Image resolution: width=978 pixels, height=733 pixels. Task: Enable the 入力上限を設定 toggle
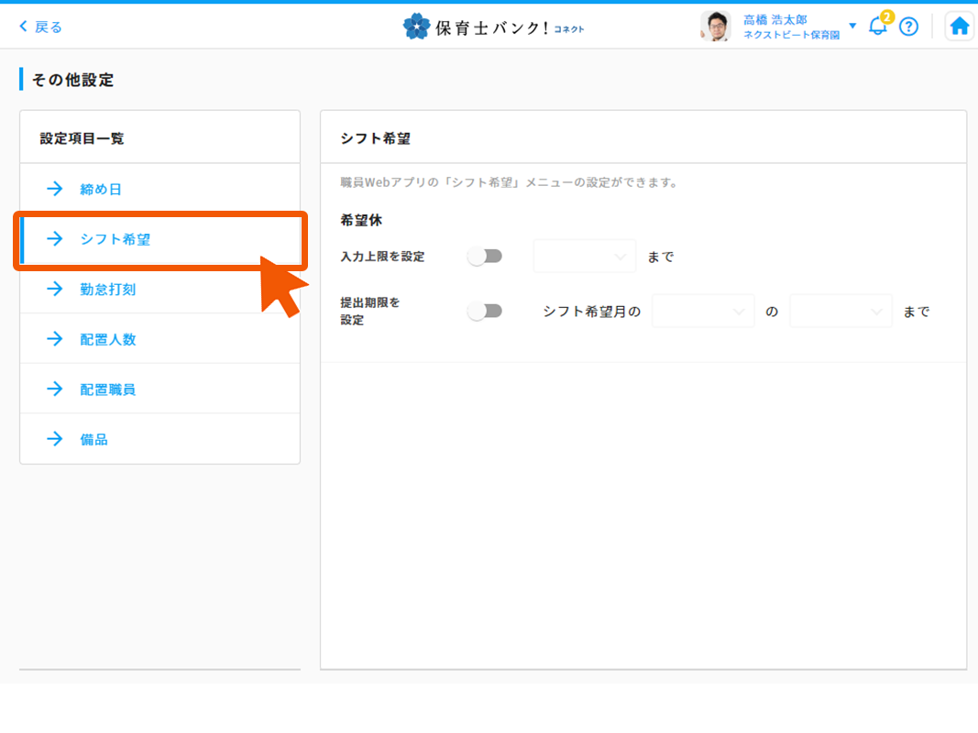485,257
